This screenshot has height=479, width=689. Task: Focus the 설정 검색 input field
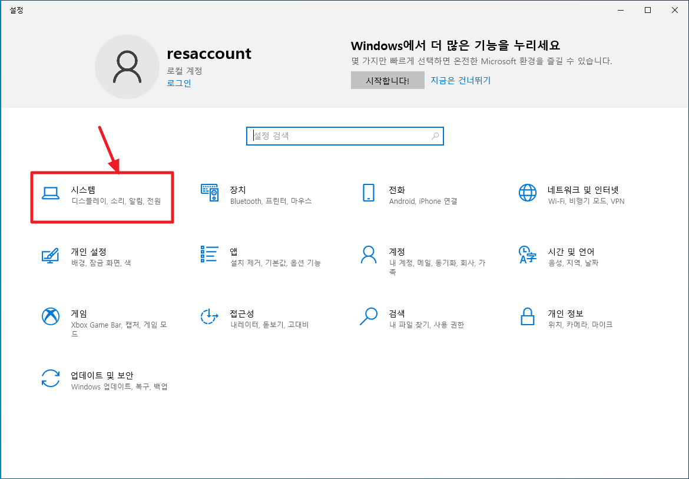345,136
